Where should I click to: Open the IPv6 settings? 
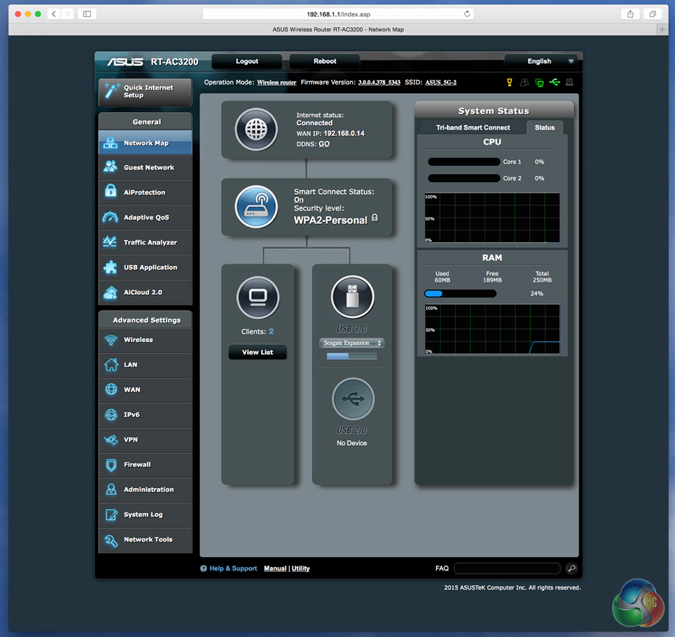[x=145, y=415]
